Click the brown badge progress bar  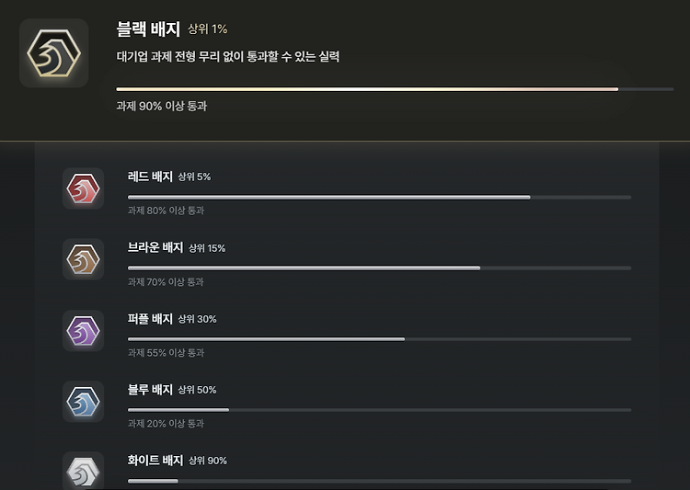tap(379, 268)
